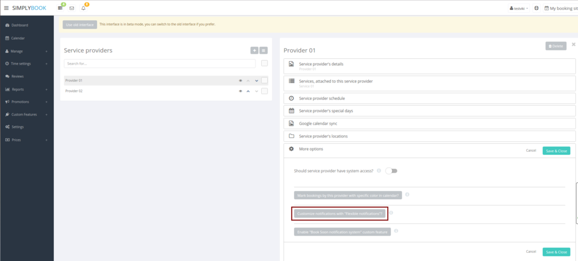
Task: Click the hamburger menu icon beside the SimplyBook logo
Action: click(x=6, y=8)
